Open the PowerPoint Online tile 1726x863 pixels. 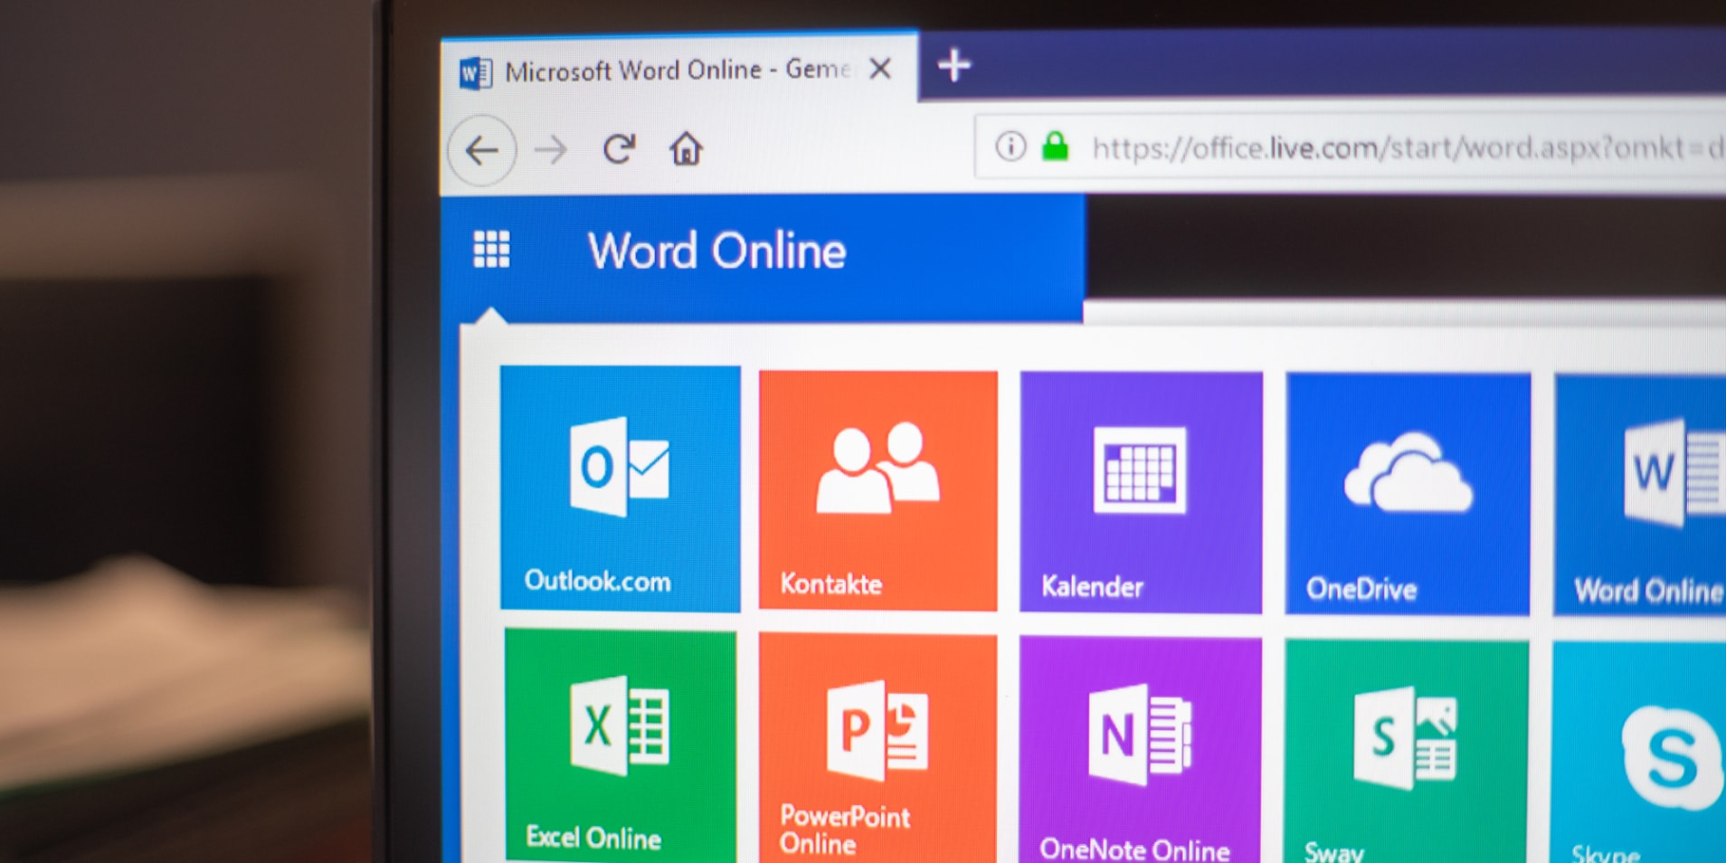[x=877, y=747]
